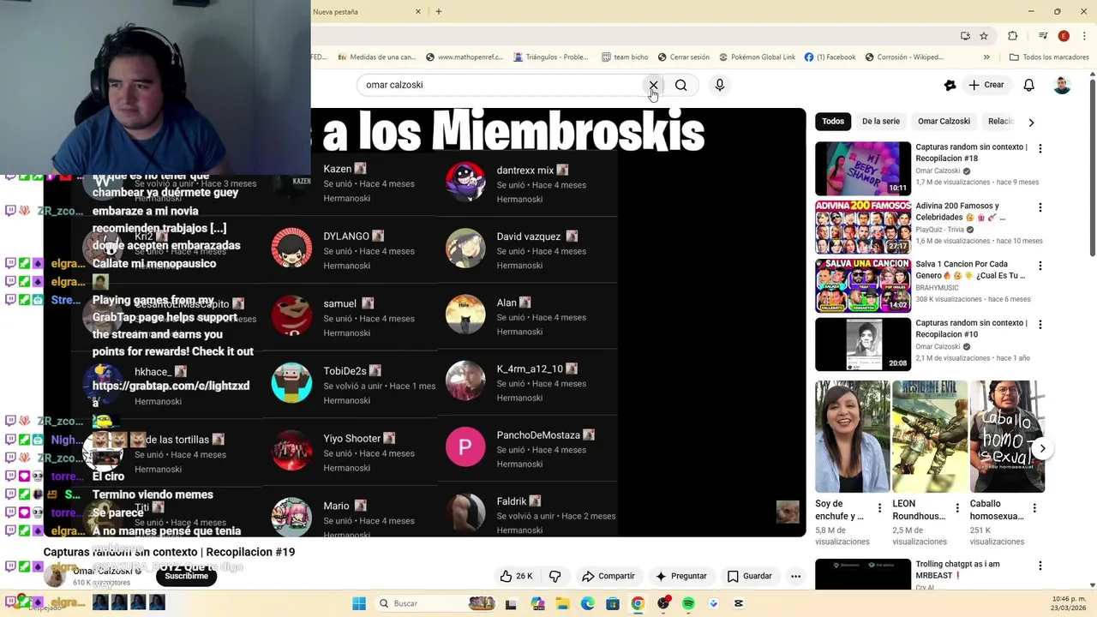Open the Pokémon Global Link bookmark
Screen dimensions: 1097x617
(757, 57)
